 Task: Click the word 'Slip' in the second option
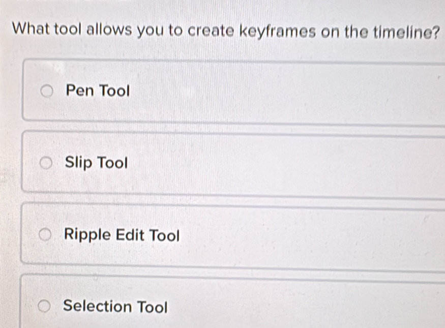point(79,163)
